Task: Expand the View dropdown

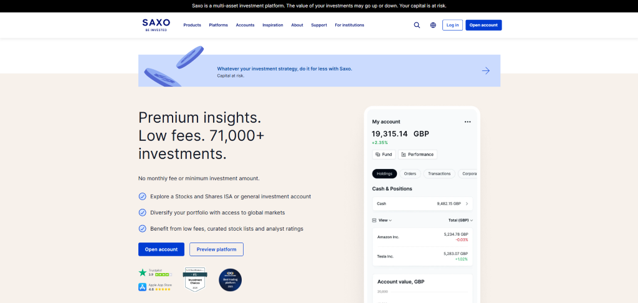Action: point(382,220)
